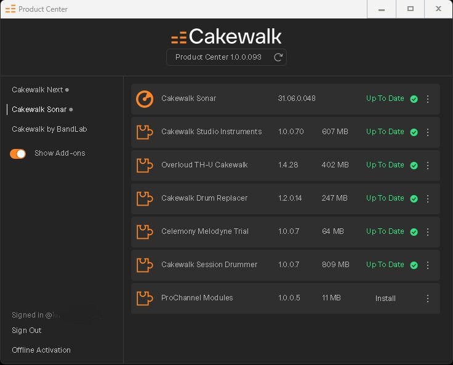Click the Celemony Melodyne Trial name

point(205,231)
